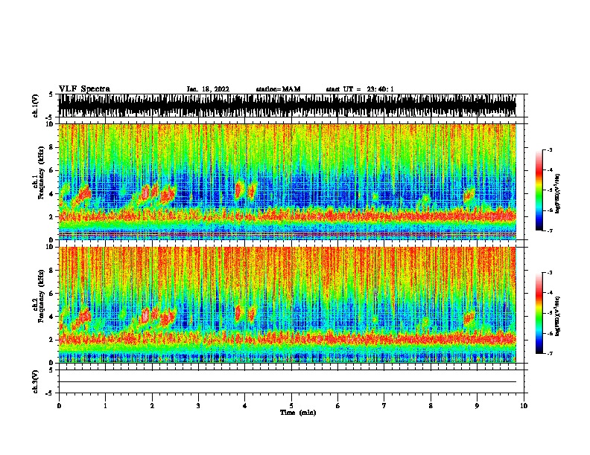Screen dimensions: 590x455
Task: Click the ch.1 waveform amplitude strip
Action: pos(287,106)
